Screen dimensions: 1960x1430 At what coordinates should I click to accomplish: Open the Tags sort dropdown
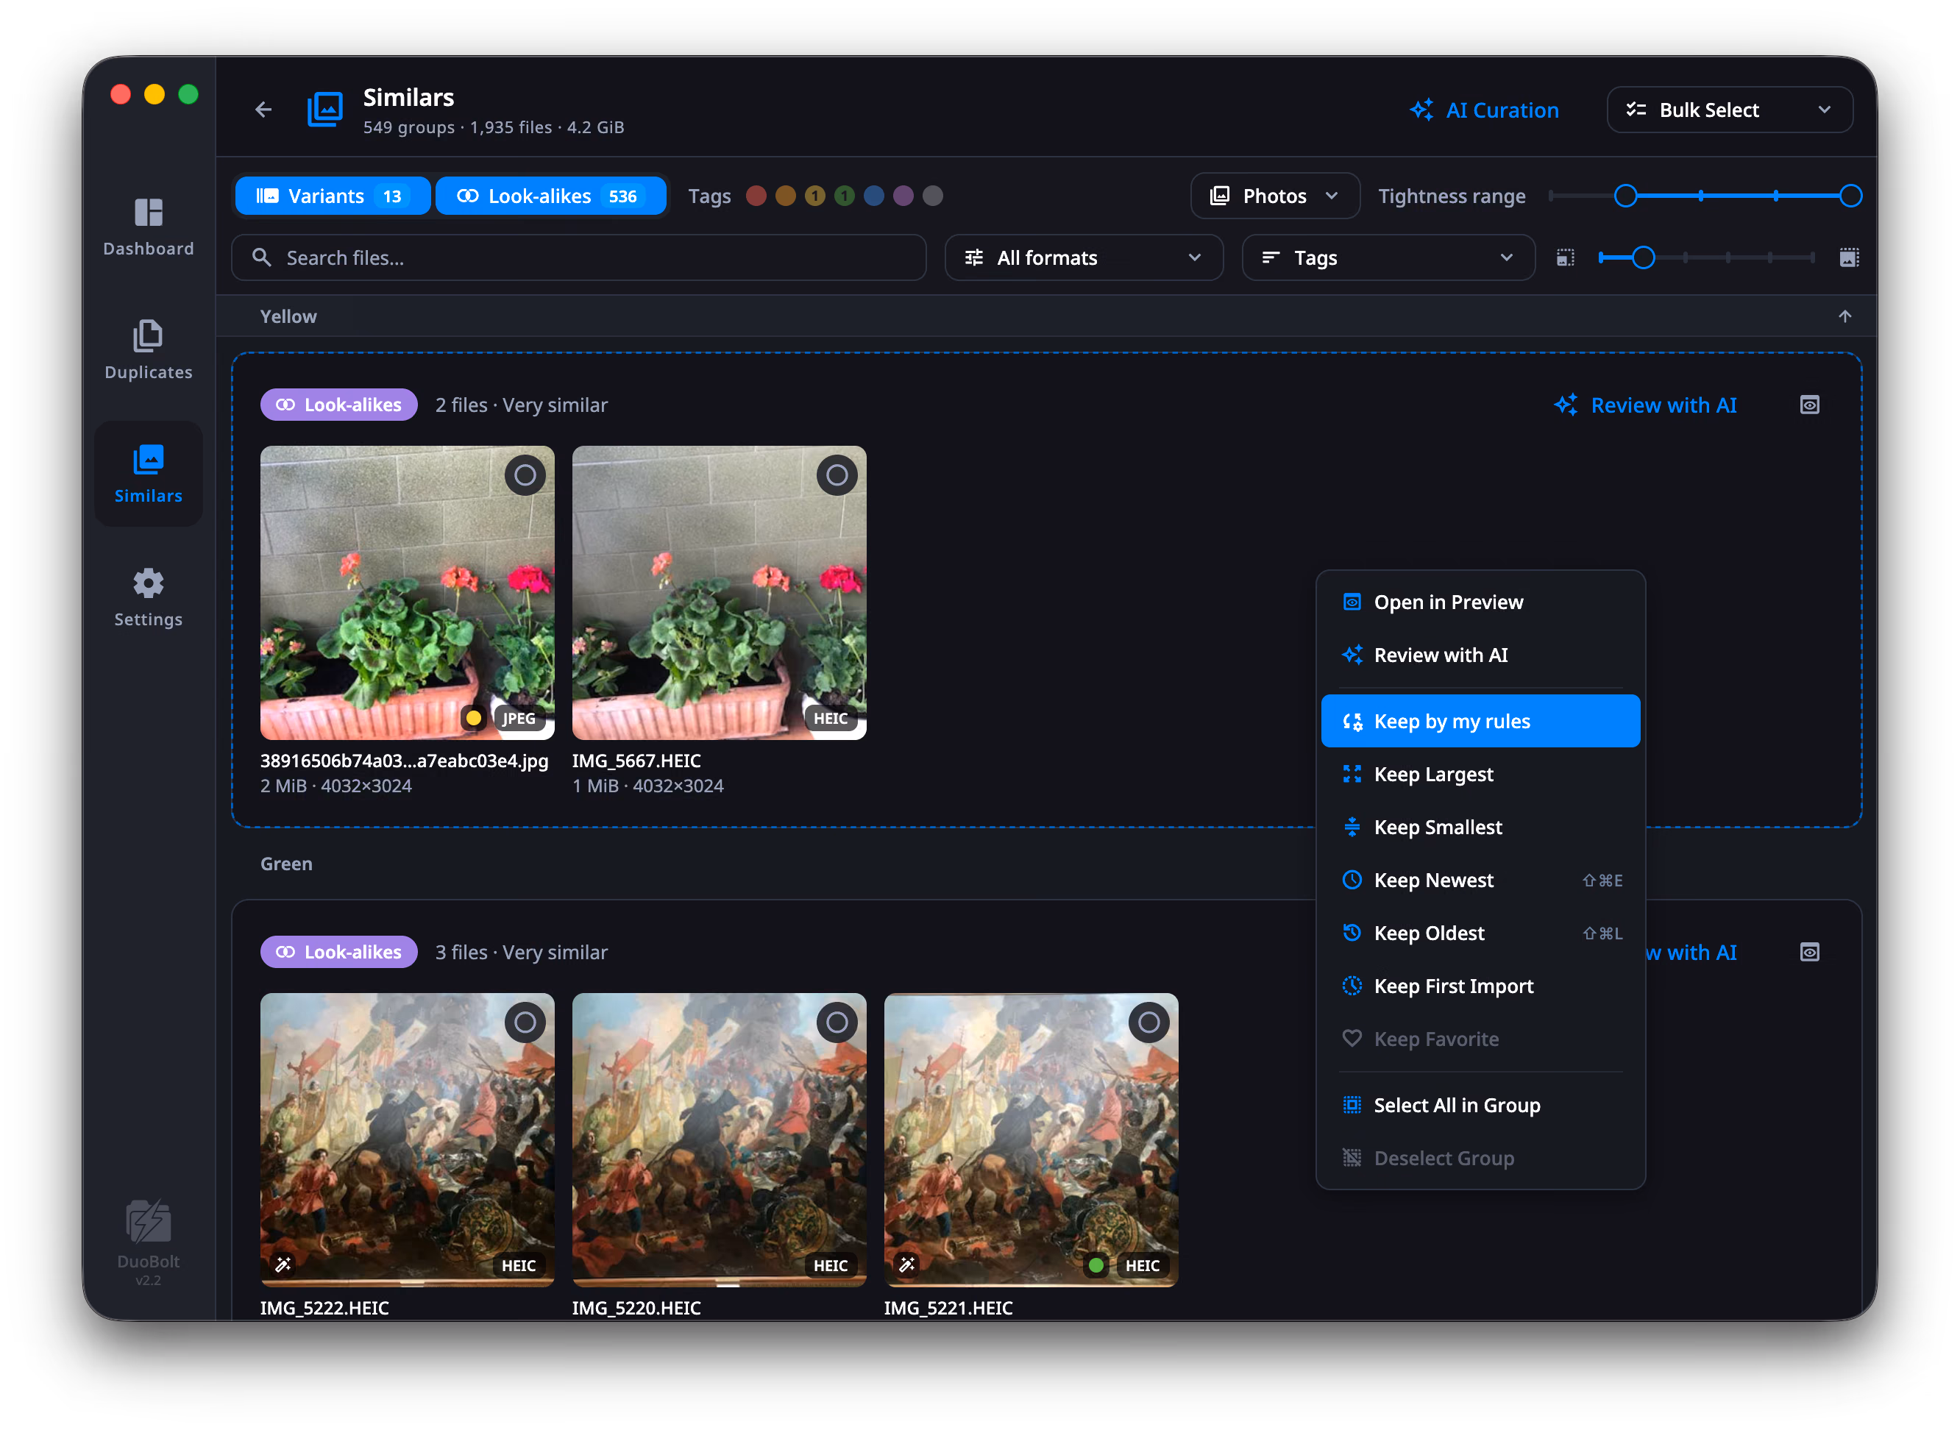coord(1388,258)
